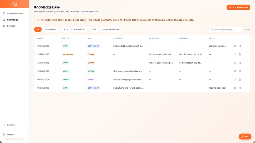Delete the 05 Feb 2026 URL item
This screenshot has width=255, height=143.
click(x=240, y=80)
